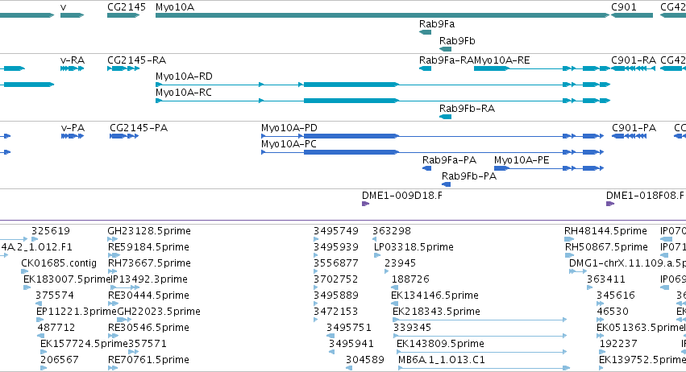The image size is (686, 372).
Task: Click the Rab9Fa-PA protein glyph
Action: (x=426, y=168)
